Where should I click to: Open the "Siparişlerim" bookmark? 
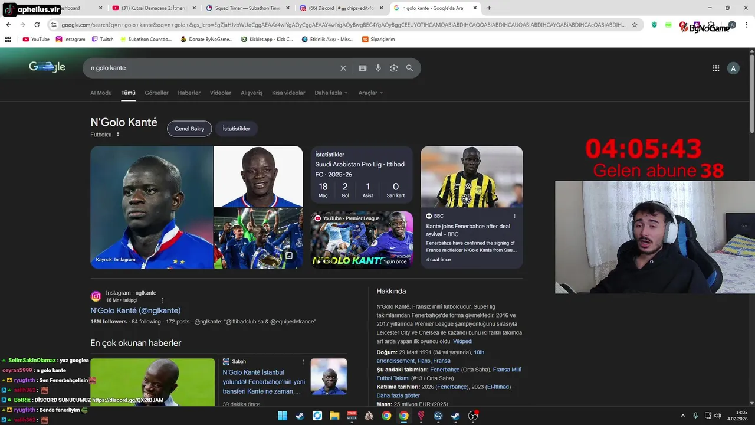point(379,40)
